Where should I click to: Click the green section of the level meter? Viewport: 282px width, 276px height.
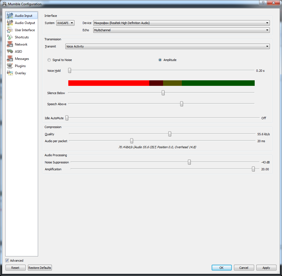tap(218, 83)
